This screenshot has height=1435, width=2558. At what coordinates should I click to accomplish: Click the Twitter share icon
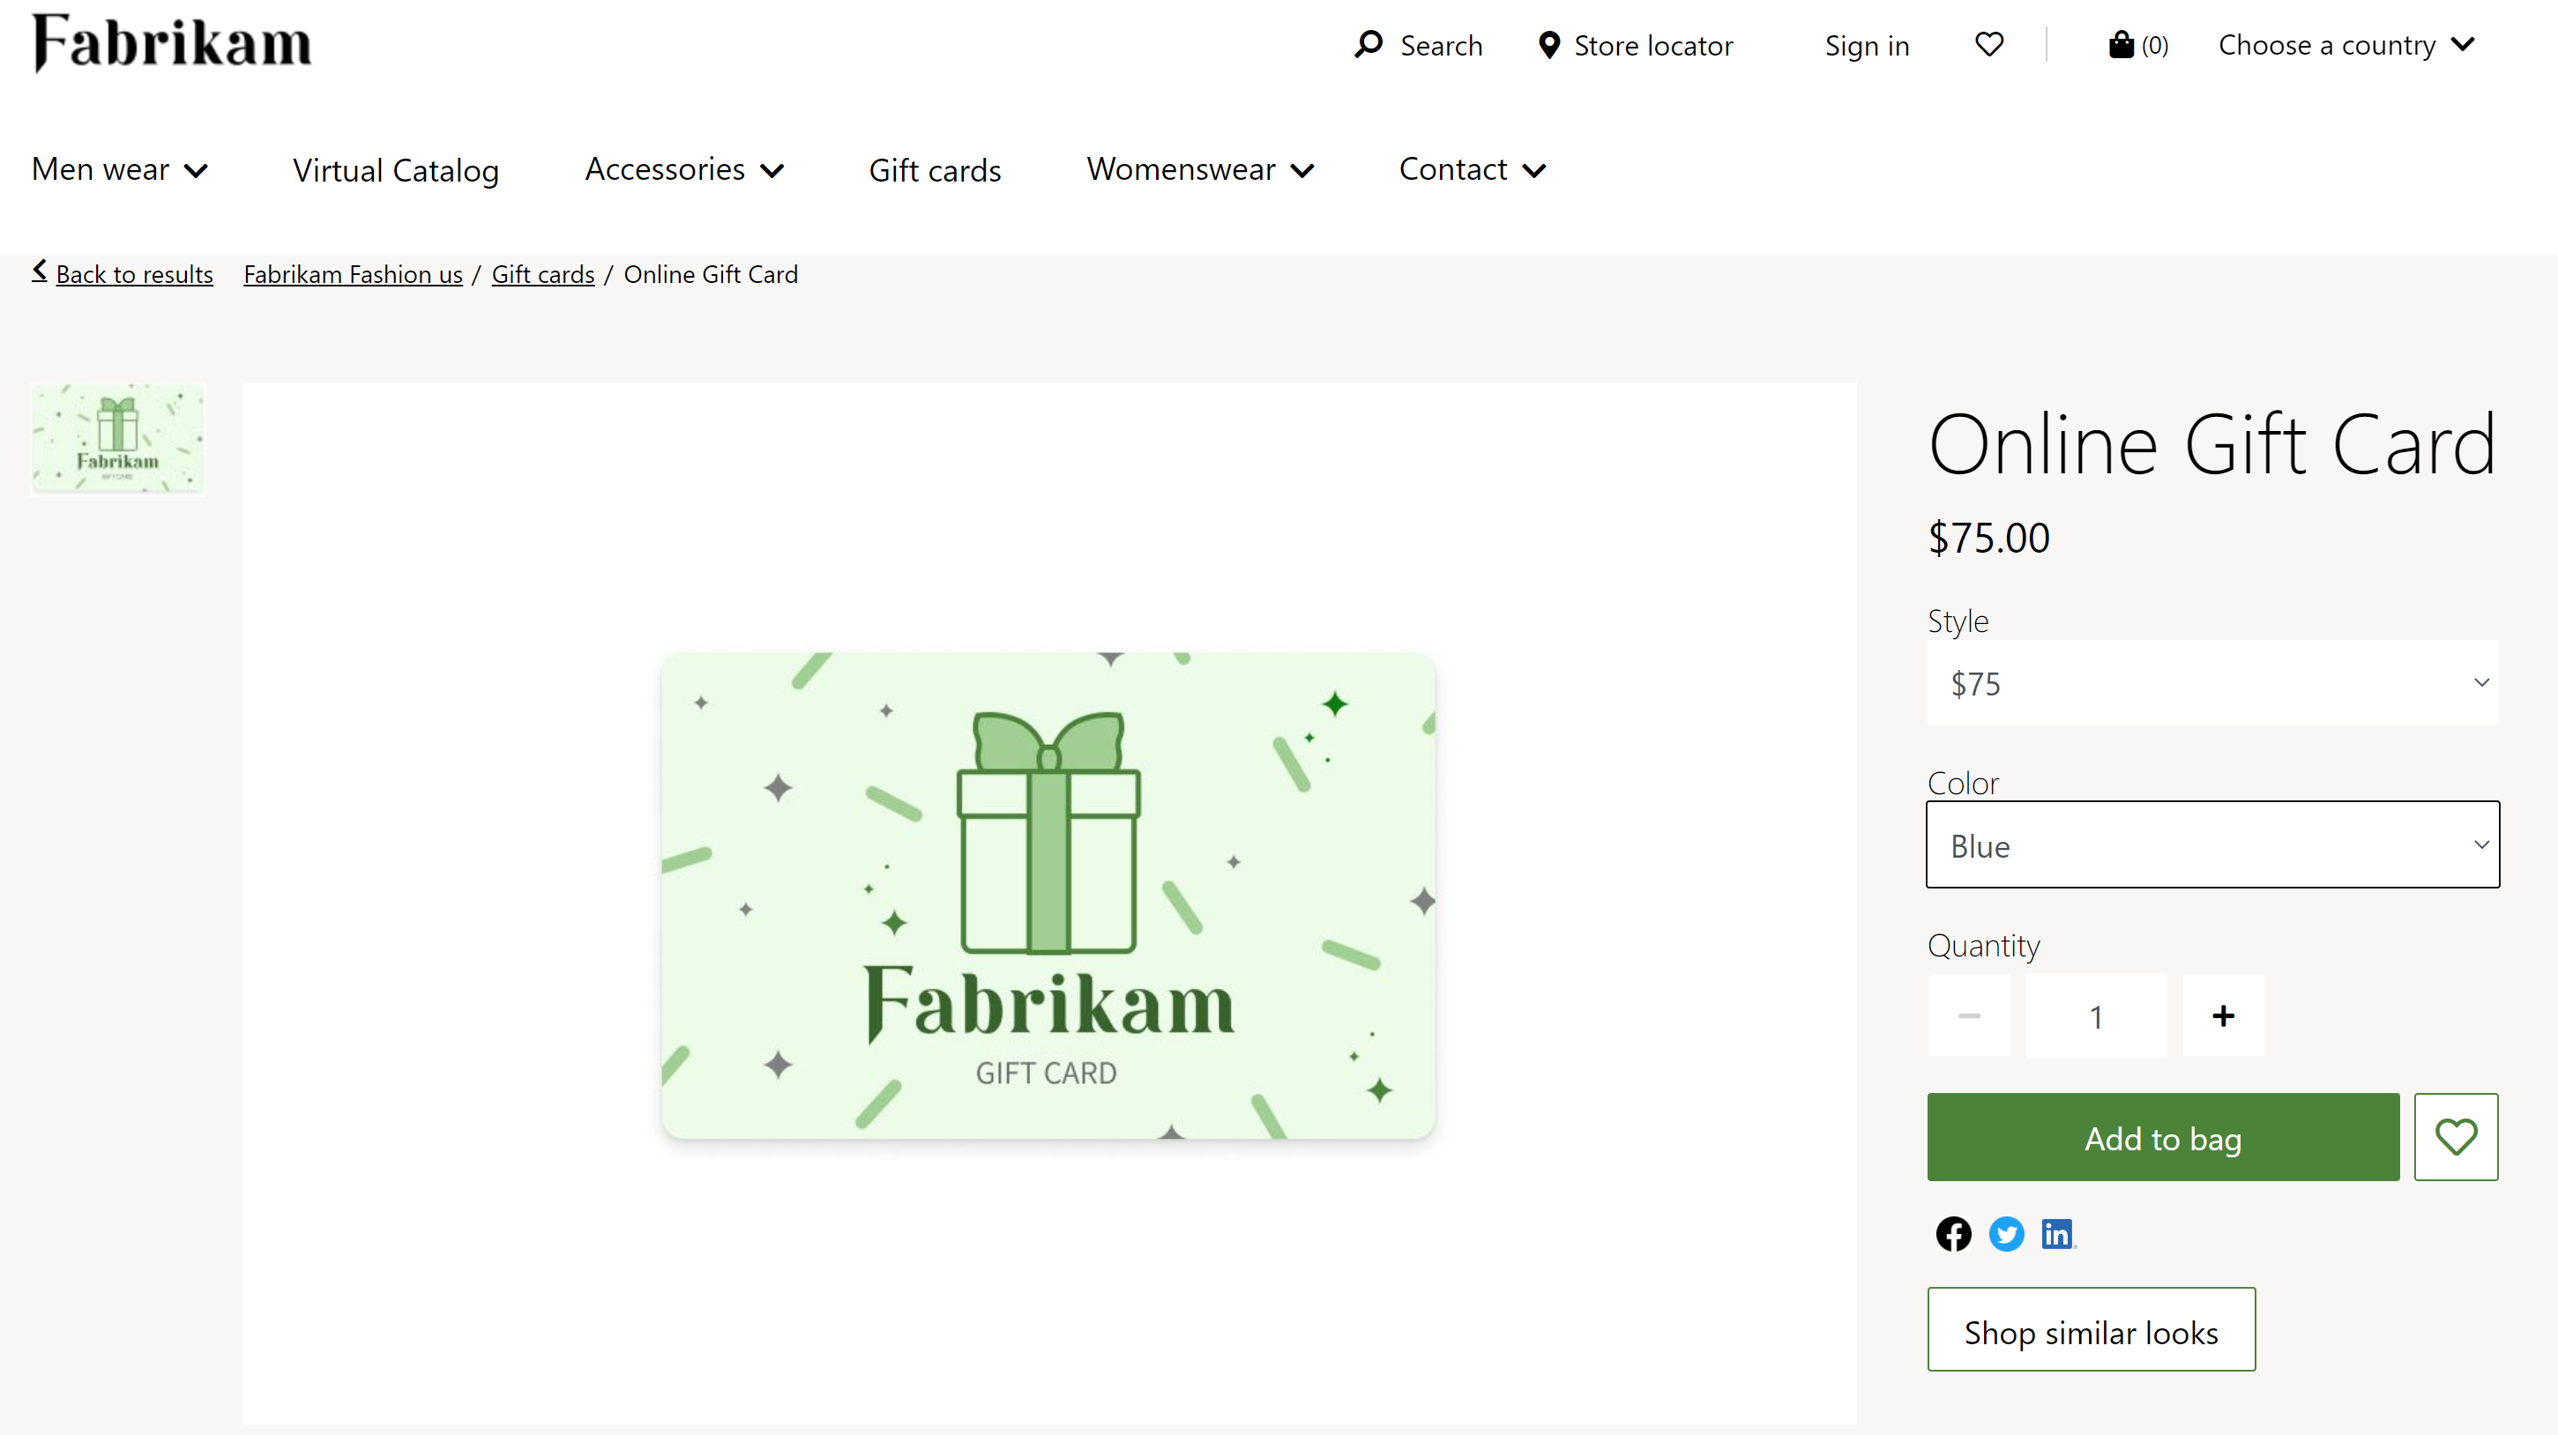coord(2004,1233)
